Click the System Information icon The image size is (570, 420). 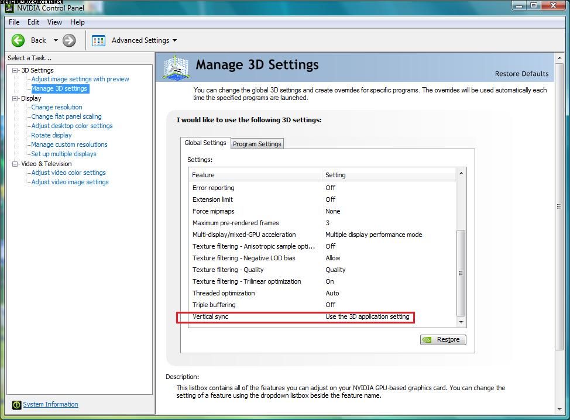coord(17,405)
